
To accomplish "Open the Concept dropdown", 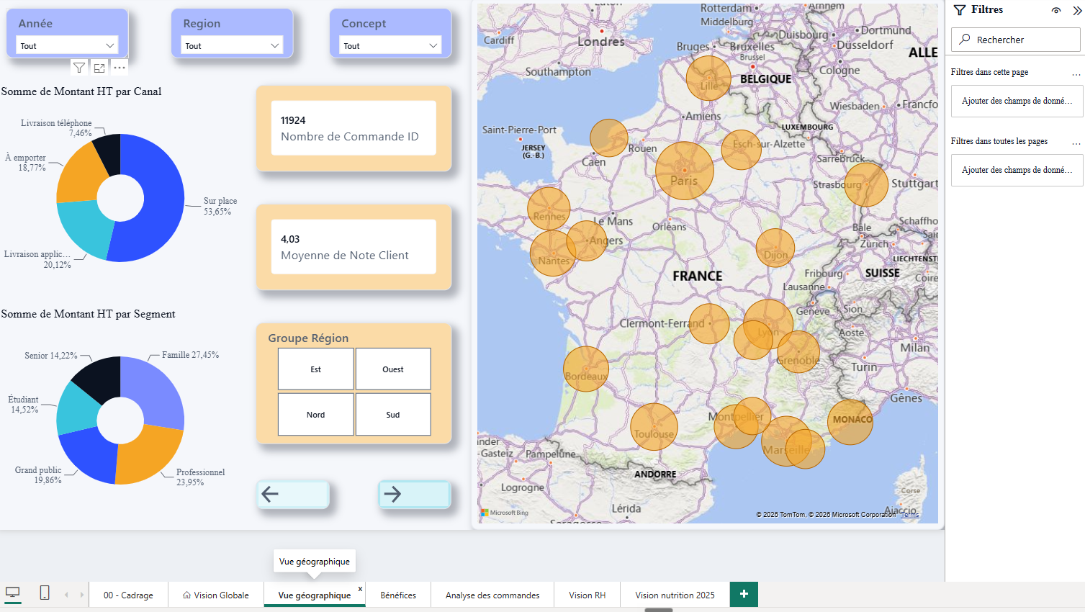I will 390,45.
